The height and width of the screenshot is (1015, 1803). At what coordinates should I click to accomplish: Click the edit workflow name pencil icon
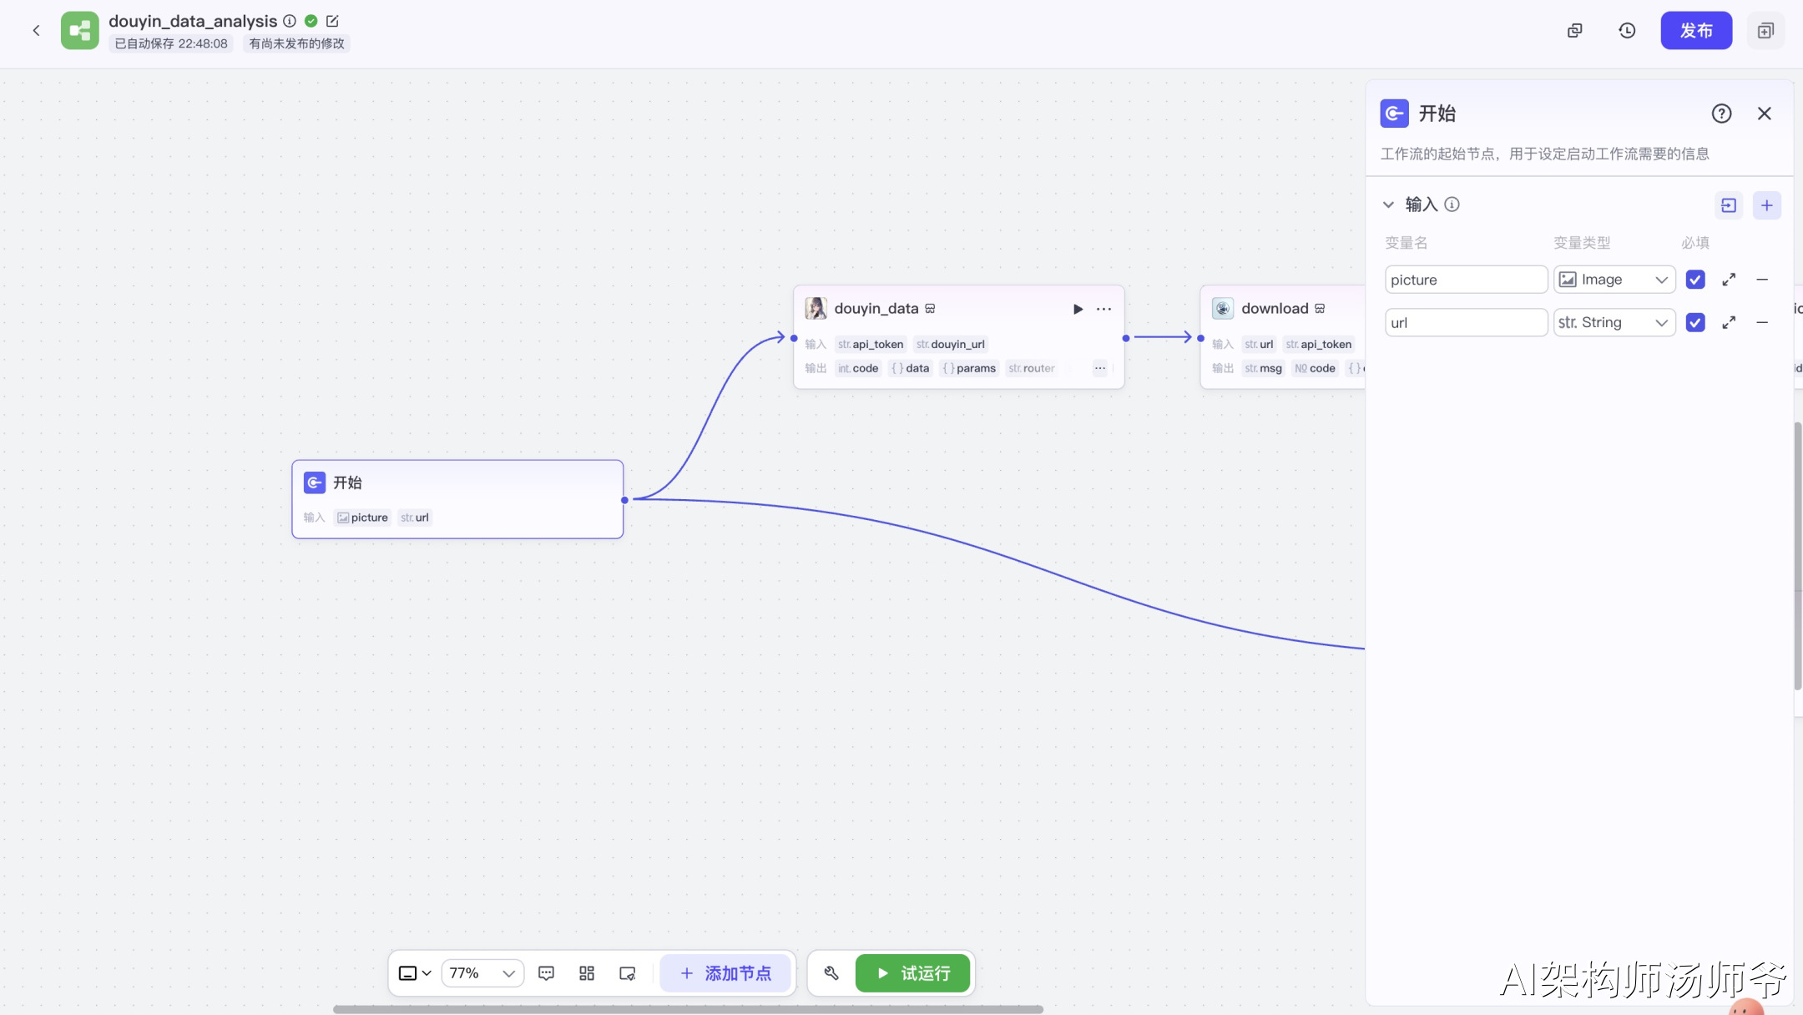332,21
